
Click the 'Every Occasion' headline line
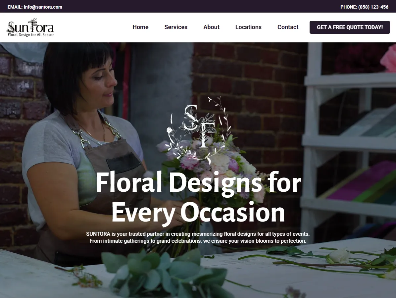point(198,212)
